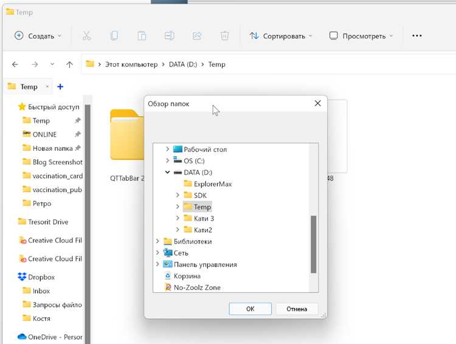The image size is (456, 344).
Task: Open the Сортировать sort dropdown
Action: [281, 36]
